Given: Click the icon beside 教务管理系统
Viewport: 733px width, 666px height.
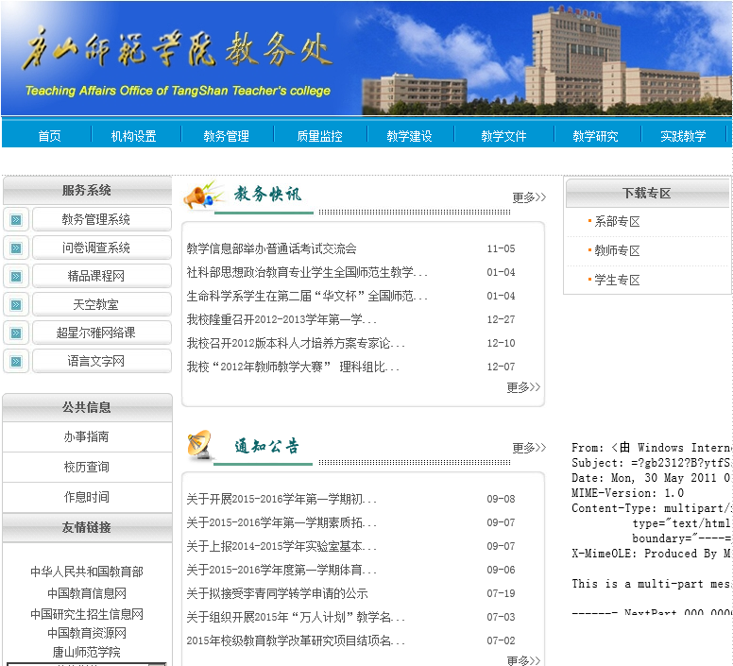Looking at the screenshot, I should tap(16, 220).
